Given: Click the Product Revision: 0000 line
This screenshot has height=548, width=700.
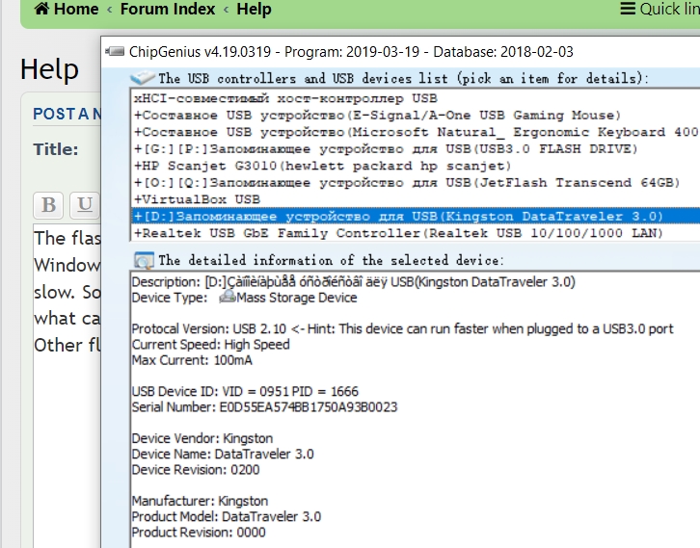Looking at the screenshot, I should [199, 533].
